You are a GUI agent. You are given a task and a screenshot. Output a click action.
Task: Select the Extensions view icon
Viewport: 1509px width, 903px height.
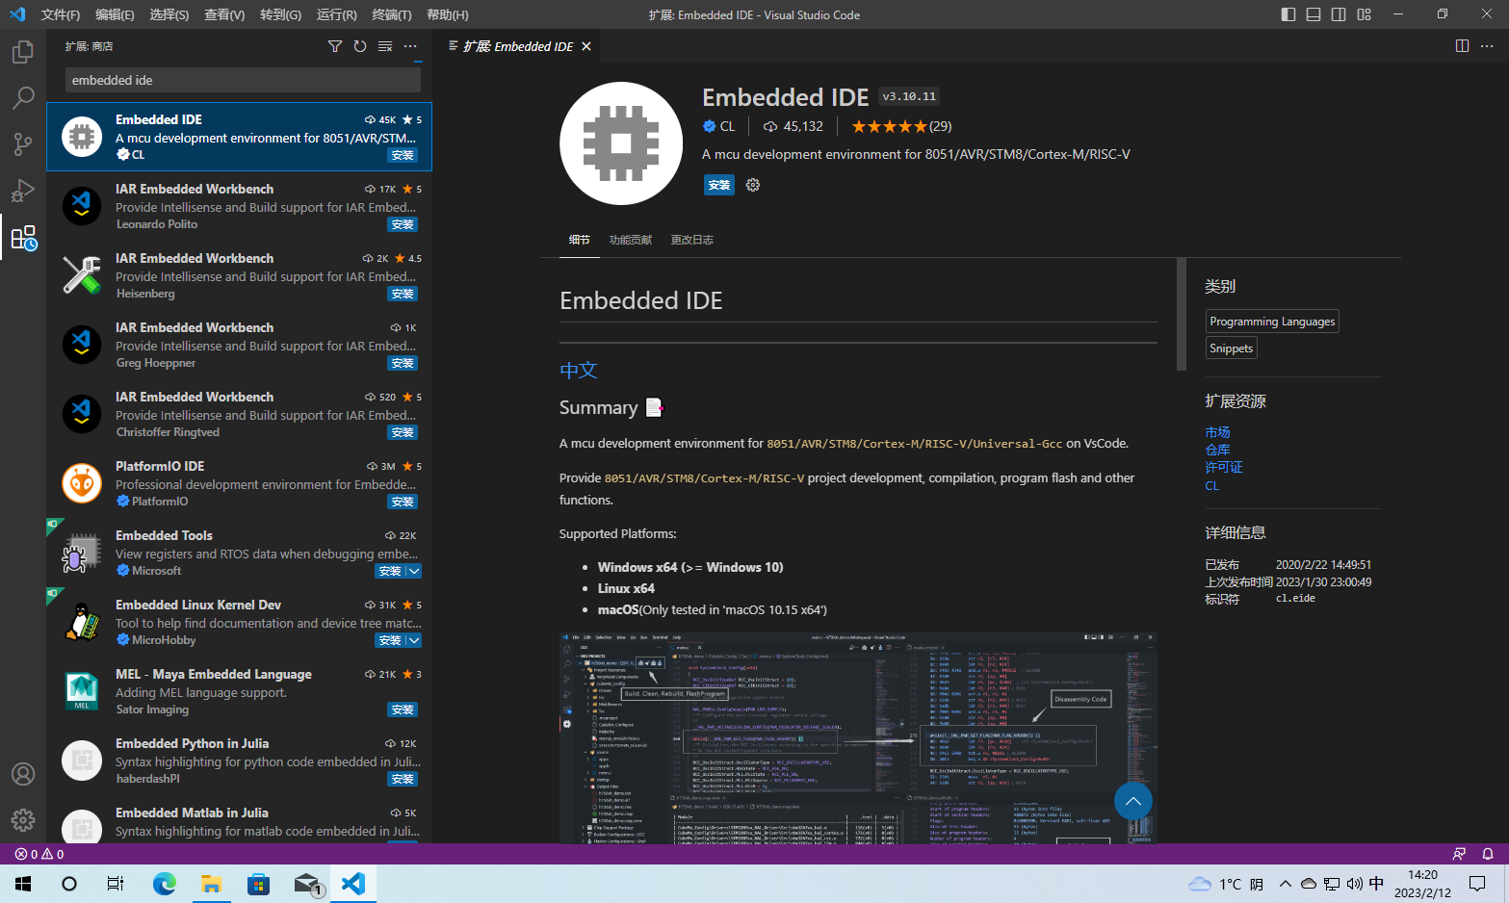click(23, 237)
